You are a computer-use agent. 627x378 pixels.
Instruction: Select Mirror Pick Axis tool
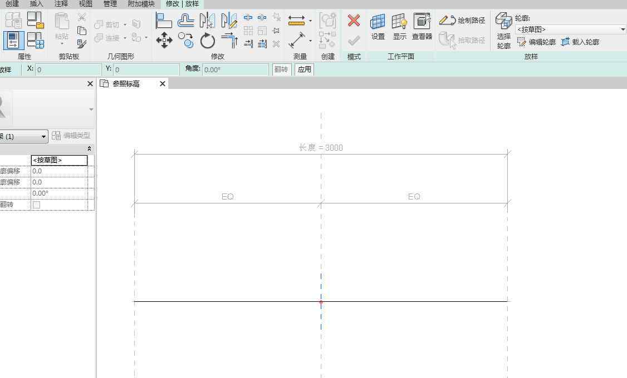pyautogui.click(x=207, y=20)
